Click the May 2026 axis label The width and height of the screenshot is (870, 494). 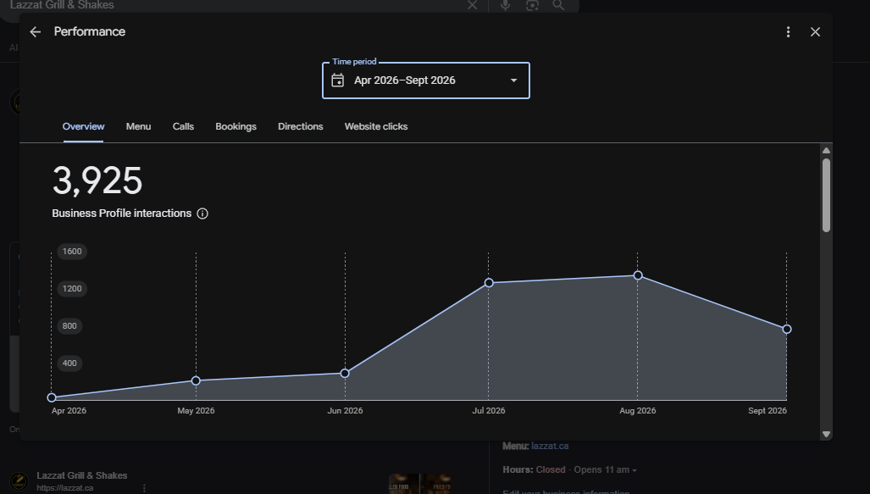196,411
